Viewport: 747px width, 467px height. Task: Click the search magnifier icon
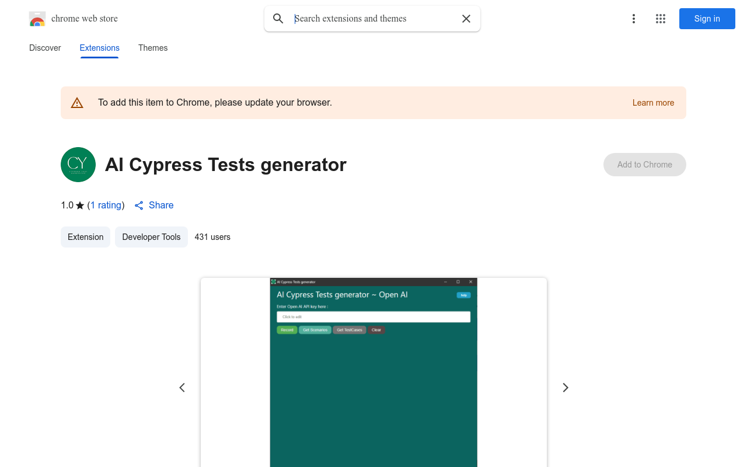tap(278, 19)
